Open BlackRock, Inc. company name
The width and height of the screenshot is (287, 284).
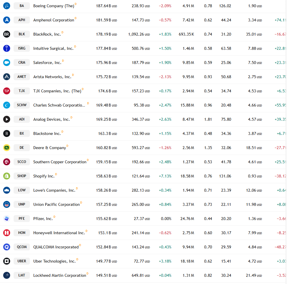coord(47,34)
